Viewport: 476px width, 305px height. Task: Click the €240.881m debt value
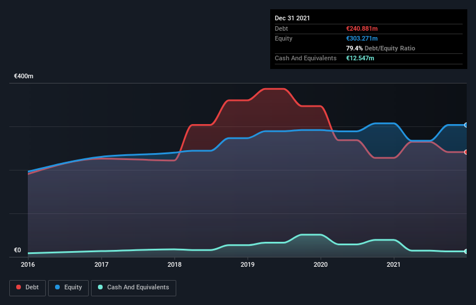click(x=362, y=28)
